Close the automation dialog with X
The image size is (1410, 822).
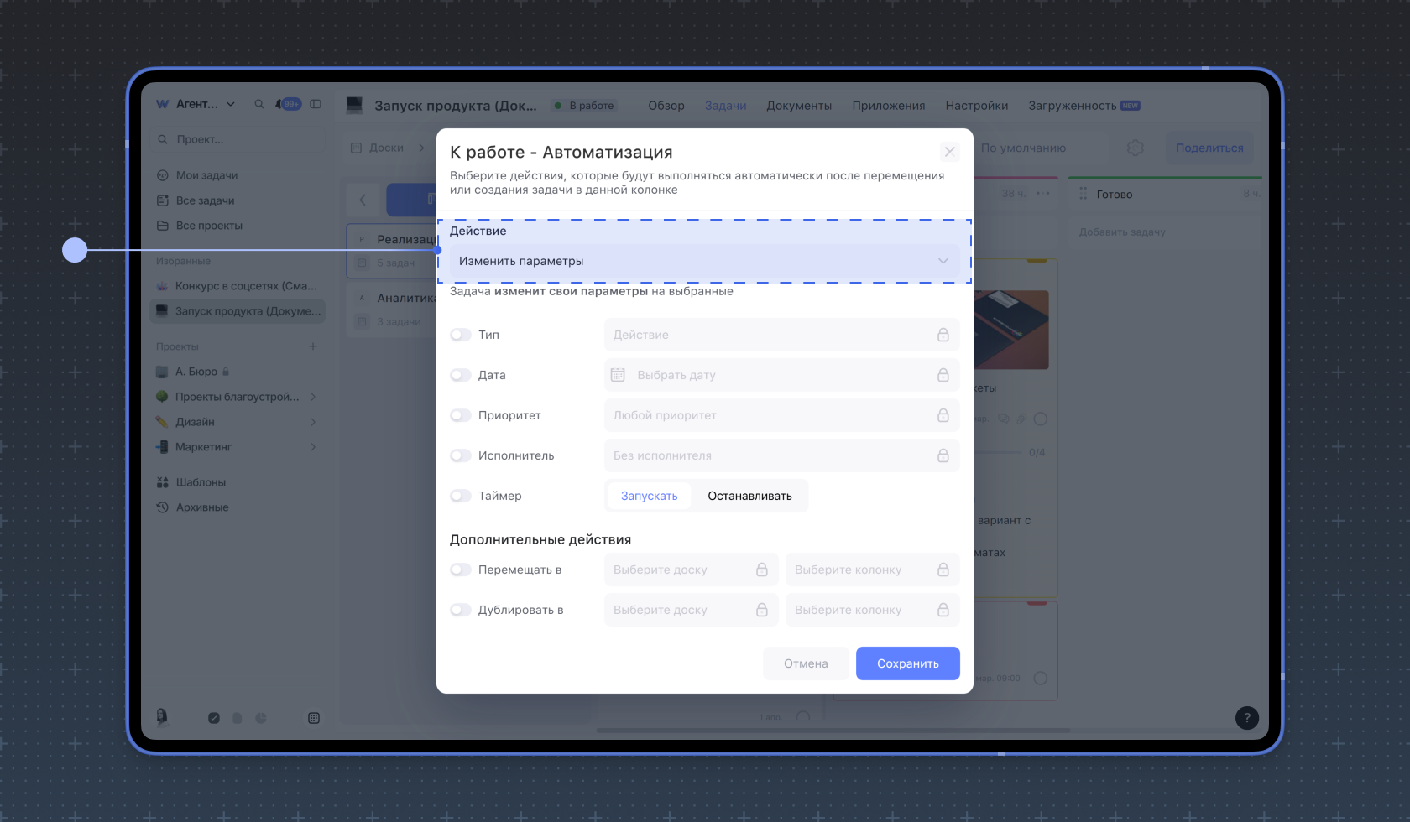point(949,152)
